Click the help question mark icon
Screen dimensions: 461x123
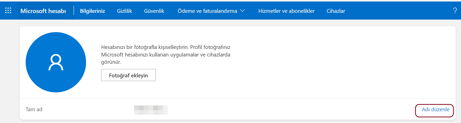(x=455, y=11)
